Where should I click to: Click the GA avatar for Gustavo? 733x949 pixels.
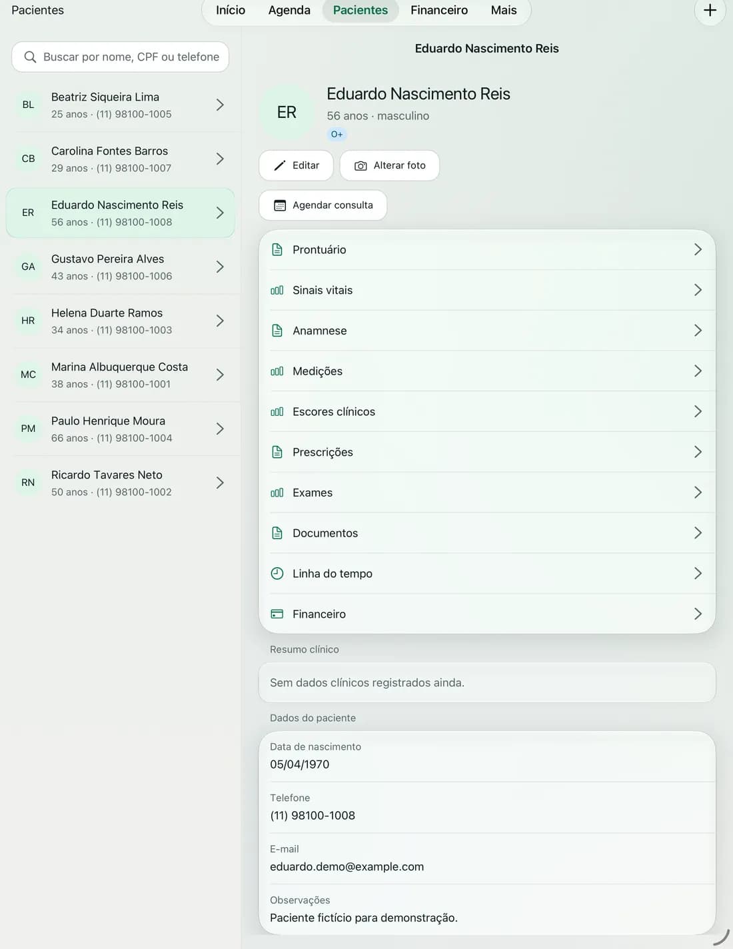point(28,267)
